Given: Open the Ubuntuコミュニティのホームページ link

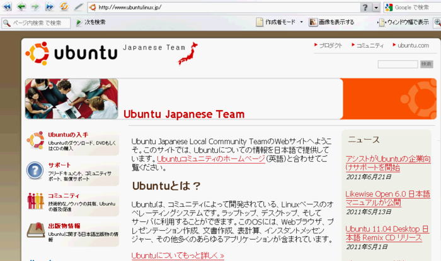Looking at the screenshot, I should tap(211, 159).
